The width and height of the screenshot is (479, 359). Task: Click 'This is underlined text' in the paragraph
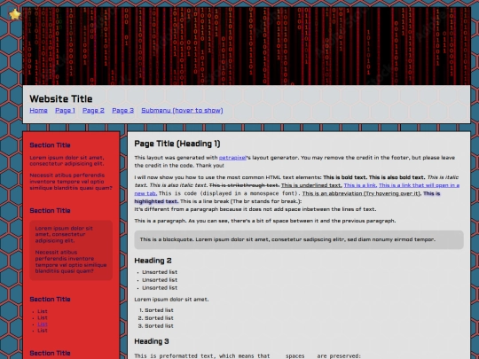tap(311, 185)
